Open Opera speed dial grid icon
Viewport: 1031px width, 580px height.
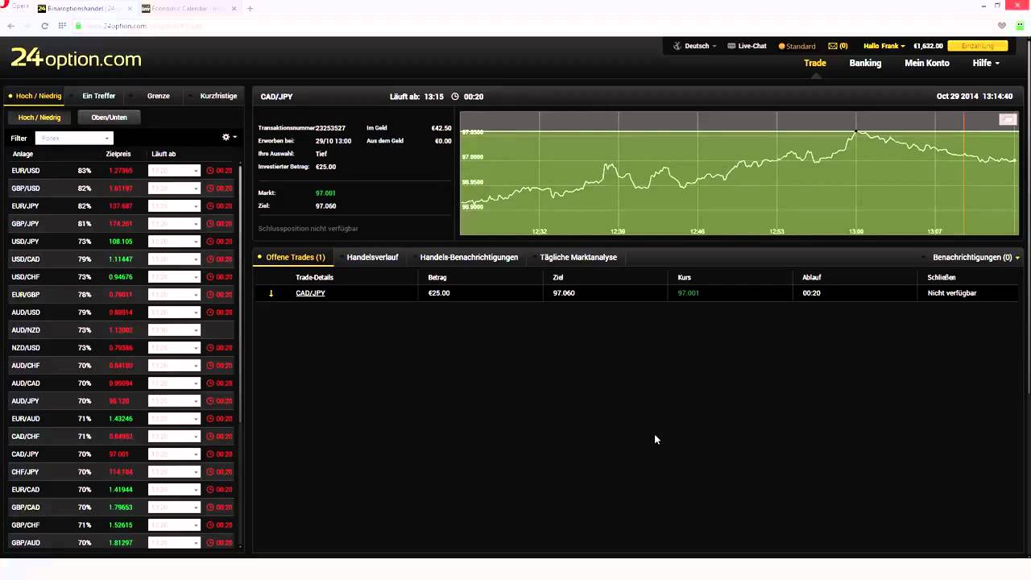click(62, 26)
